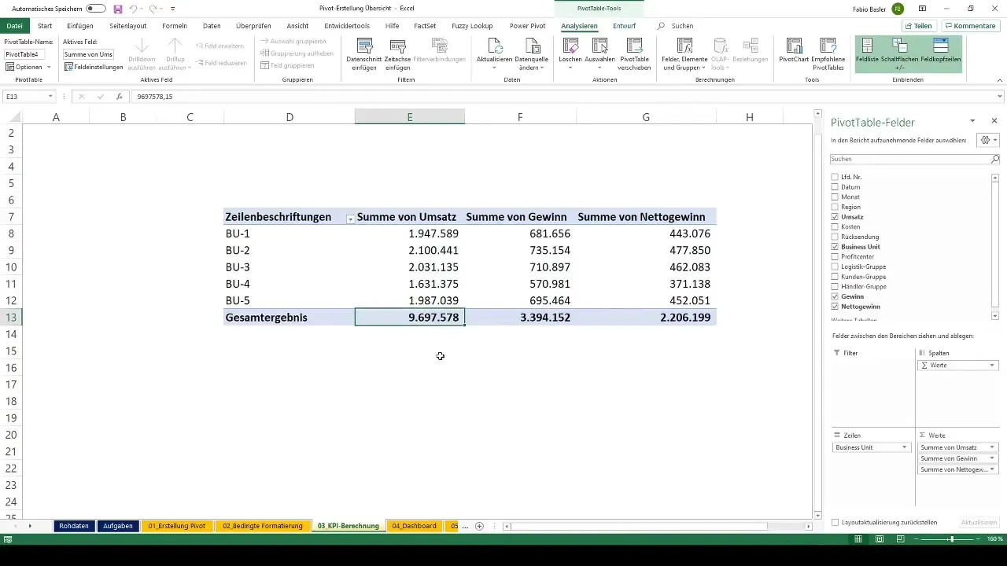Open Zeilenbeschriftungen filter dropdown
Viewport: 1007px width, 566px height.
point(350,219)
